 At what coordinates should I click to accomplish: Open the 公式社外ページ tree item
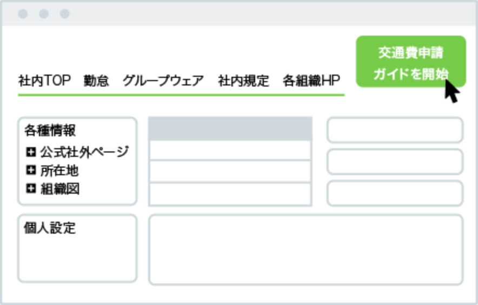(x=84, y=152)
